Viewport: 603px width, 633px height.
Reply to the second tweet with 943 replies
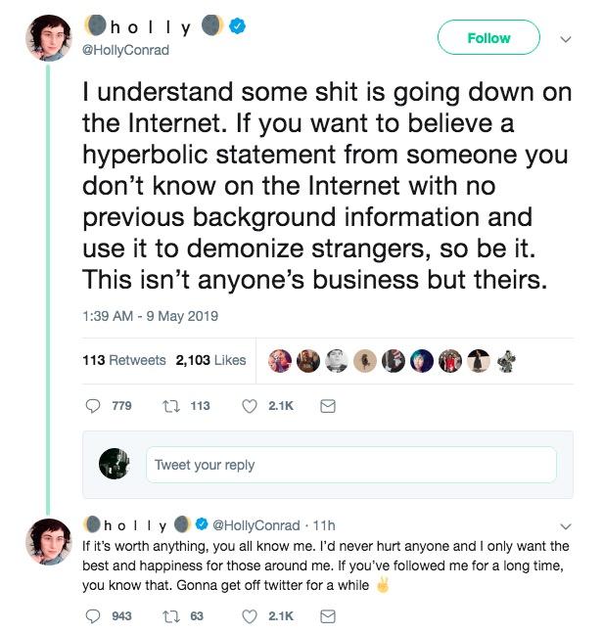coord(95,615)
